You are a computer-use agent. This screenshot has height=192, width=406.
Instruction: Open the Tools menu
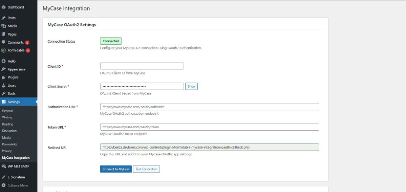tap(11, 94)
